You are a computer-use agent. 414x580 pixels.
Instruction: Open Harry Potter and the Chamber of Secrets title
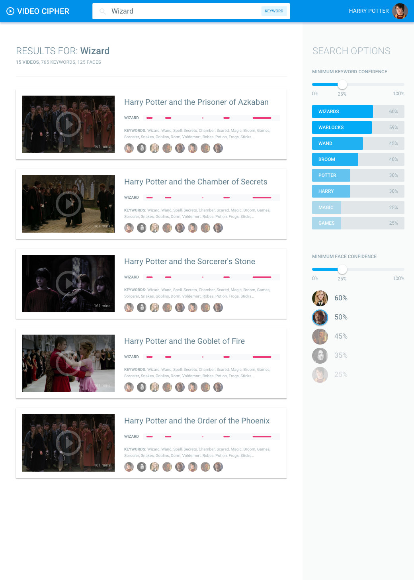195,182
